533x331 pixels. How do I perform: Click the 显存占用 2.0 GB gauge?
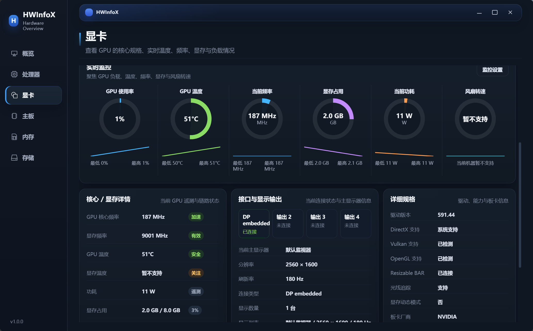[333, 119]
